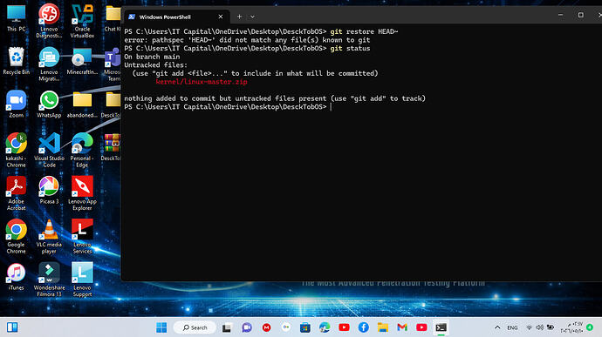Launch the Oracle VirtualBox desktop shortcut

click(82, 21)
